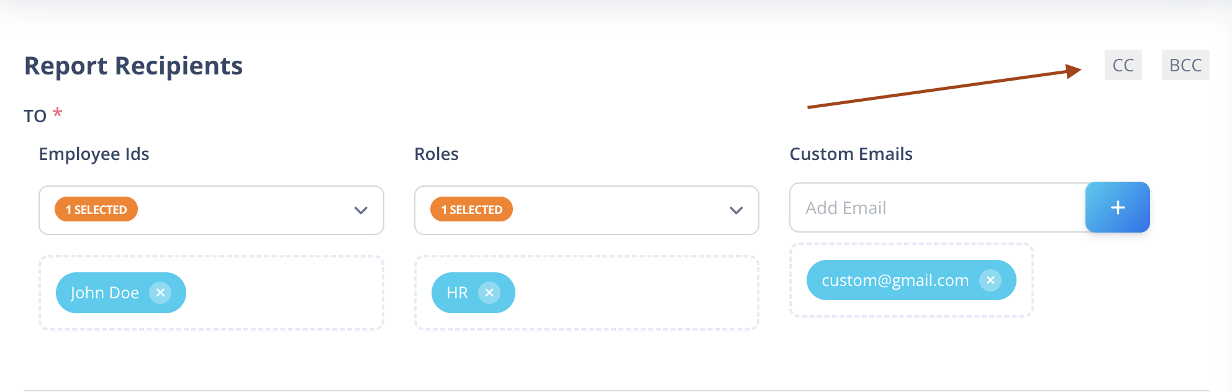Expand the Roles dropdown chevron
This screenshot has width=1232, height=392.
pos(736,210)
